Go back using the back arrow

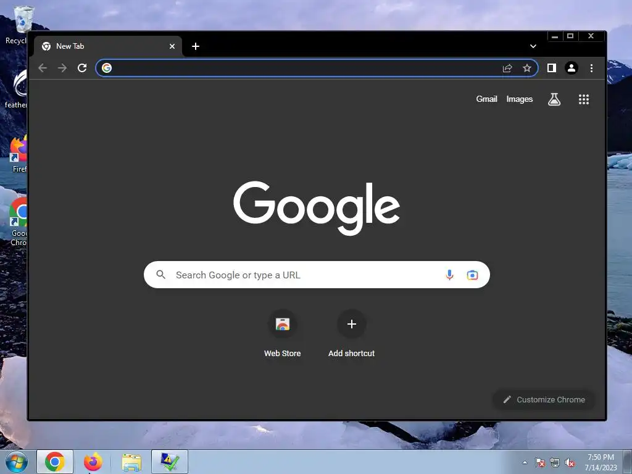(43, 68)
